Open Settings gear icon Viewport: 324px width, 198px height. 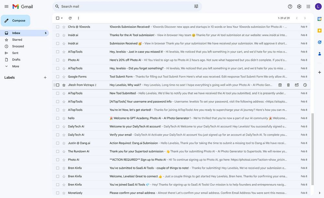(299, 6)
